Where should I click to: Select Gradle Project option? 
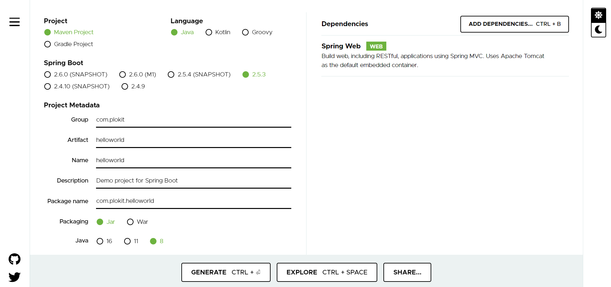[x=69, y=44]
